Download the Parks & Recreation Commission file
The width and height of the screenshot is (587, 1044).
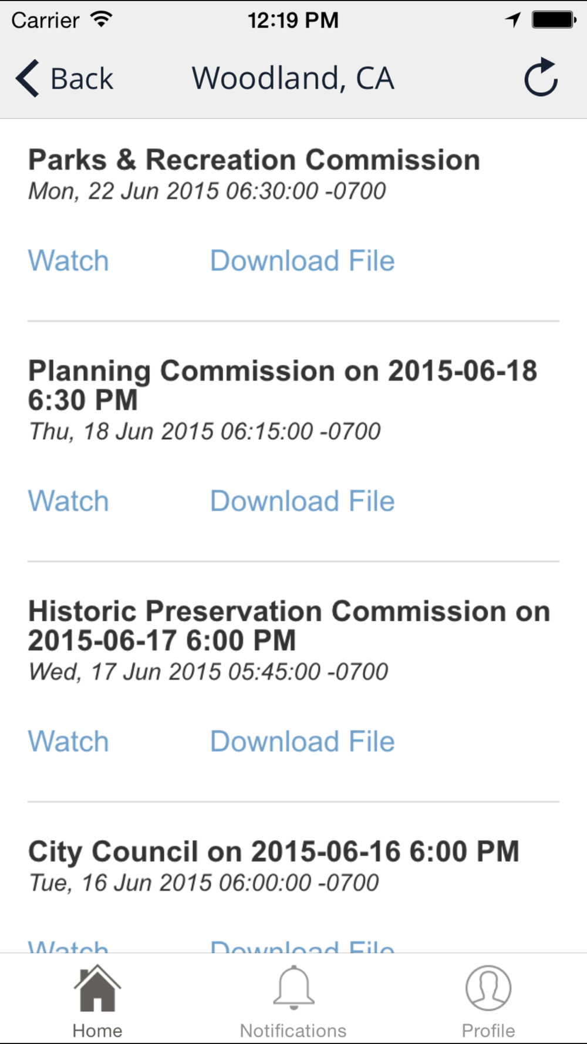pyautogui.click(x=302, y=261)
